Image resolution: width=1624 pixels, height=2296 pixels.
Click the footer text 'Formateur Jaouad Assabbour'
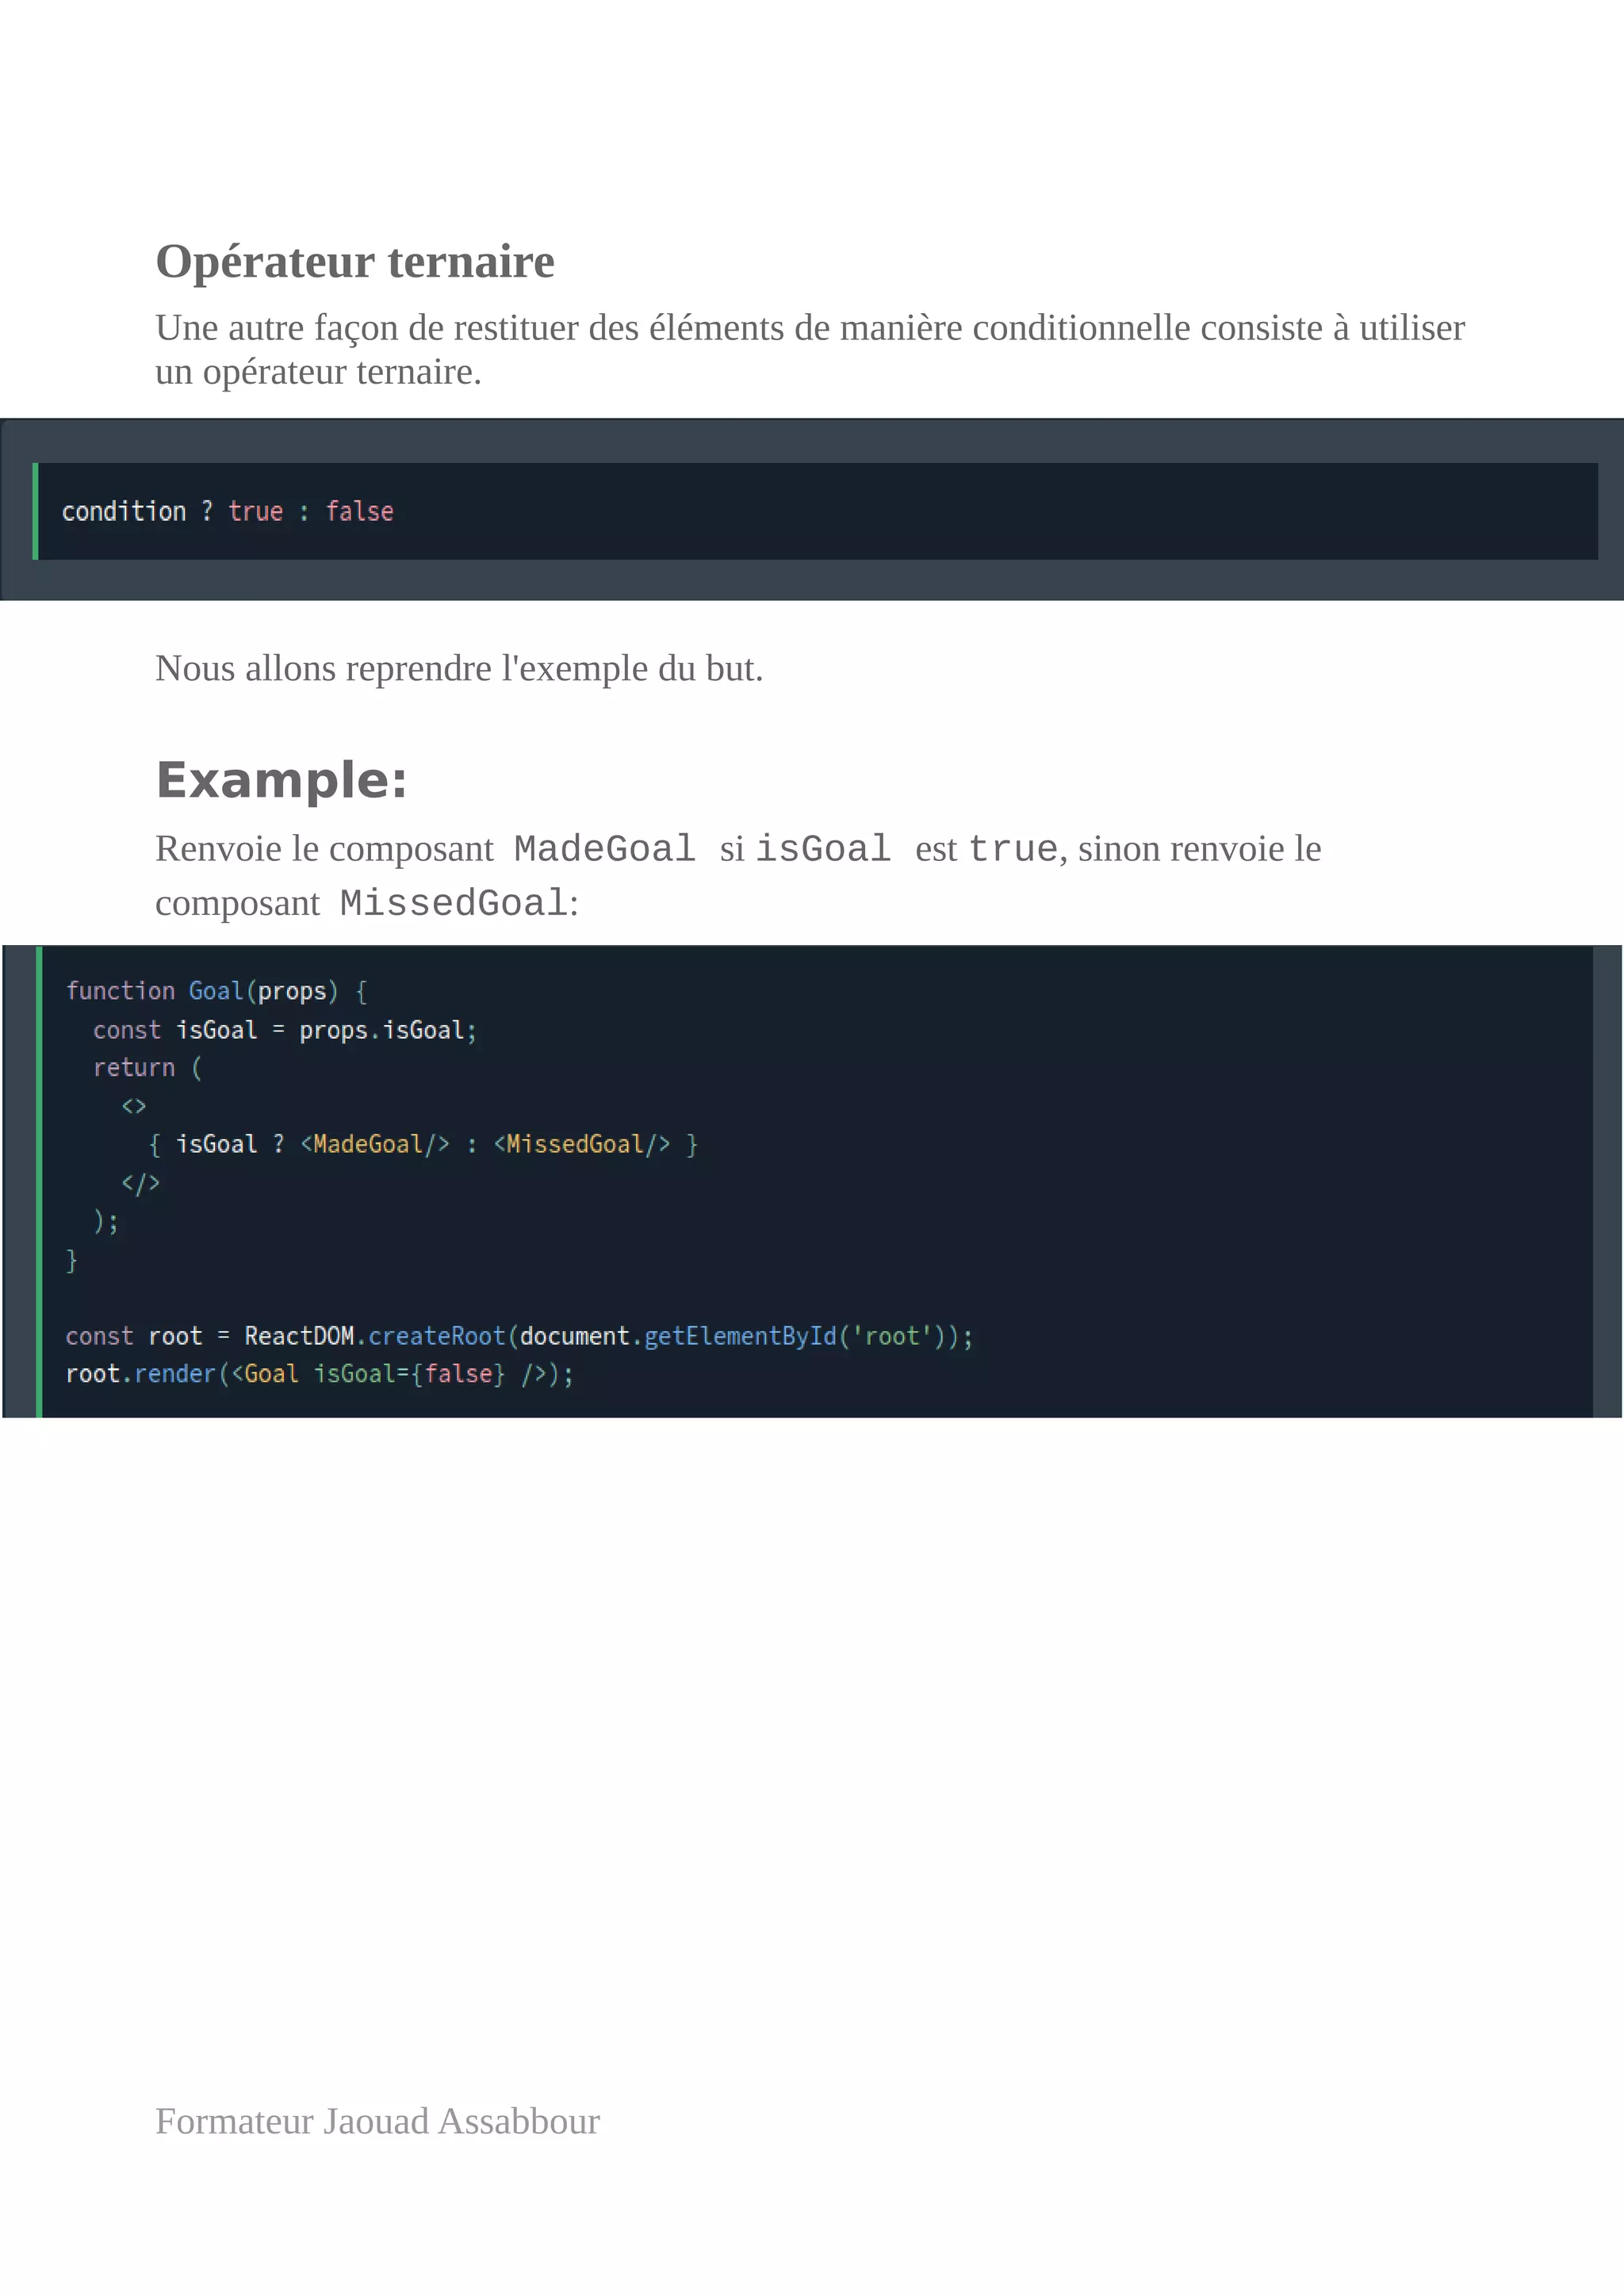pyautogui.click(x=377, y=2121)
